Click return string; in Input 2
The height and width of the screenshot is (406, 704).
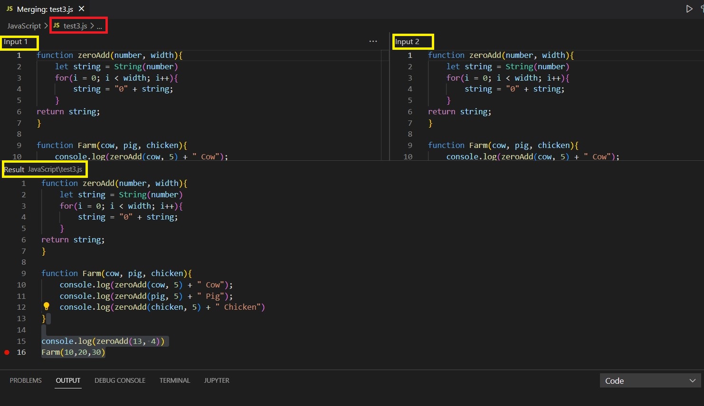coord(460,112)
